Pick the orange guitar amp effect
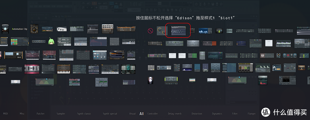The height and width of the screenshot is (120, 310). 302,68
